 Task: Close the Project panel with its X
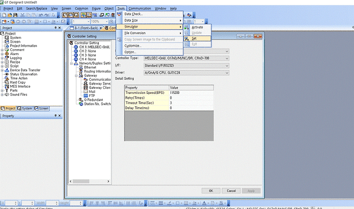click(x=59, y=28)
